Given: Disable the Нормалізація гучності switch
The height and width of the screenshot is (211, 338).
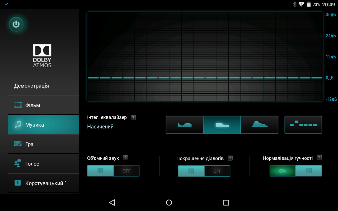Looking at the screenshot, I should point(295,171).
